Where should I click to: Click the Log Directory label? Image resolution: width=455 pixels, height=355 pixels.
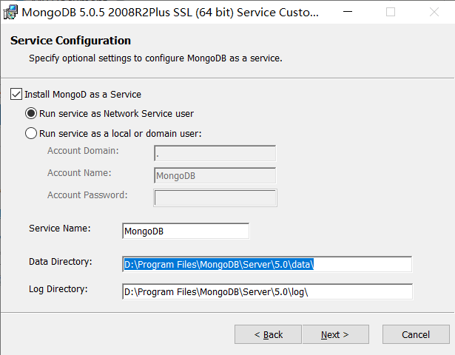[58, 289]
